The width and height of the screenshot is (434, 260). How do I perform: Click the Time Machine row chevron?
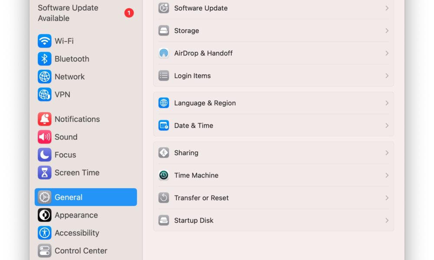387,175
